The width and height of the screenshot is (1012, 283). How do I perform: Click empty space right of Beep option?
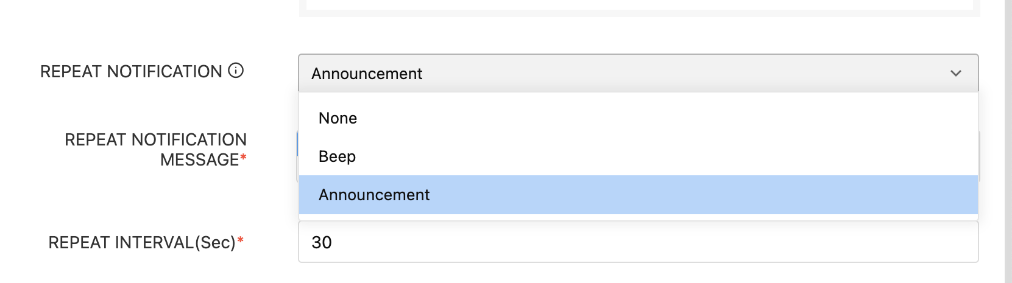point(670,156)
